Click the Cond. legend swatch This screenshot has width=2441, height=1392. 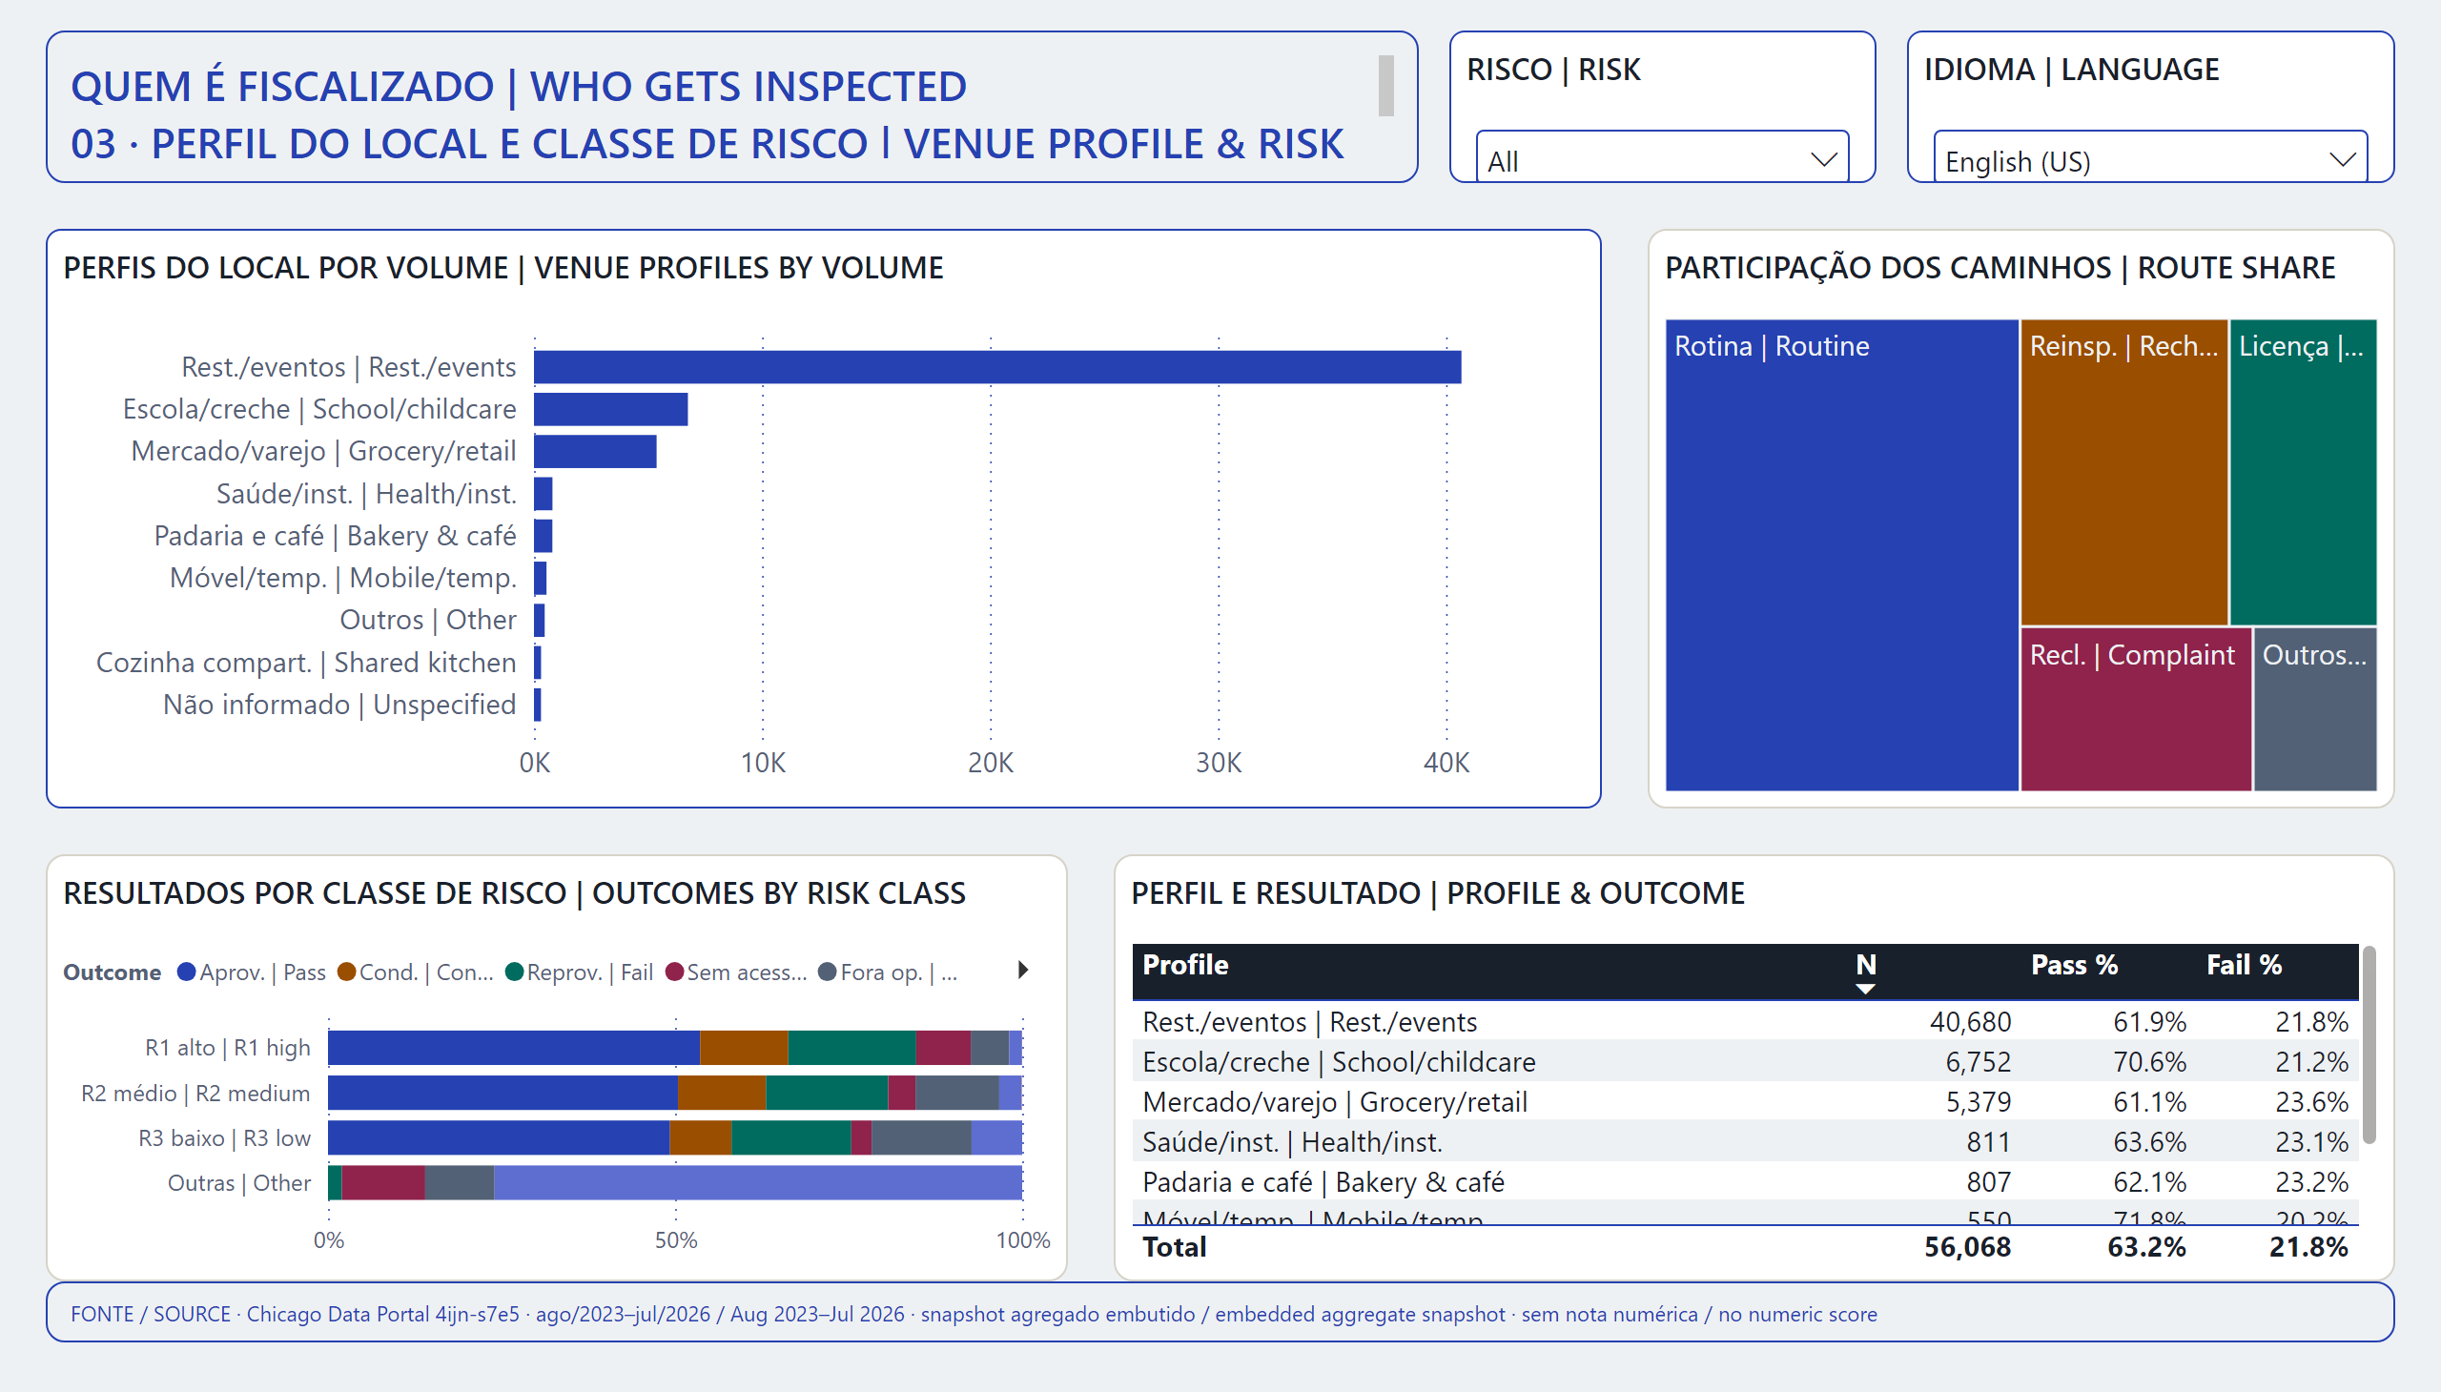click(346, 972)
